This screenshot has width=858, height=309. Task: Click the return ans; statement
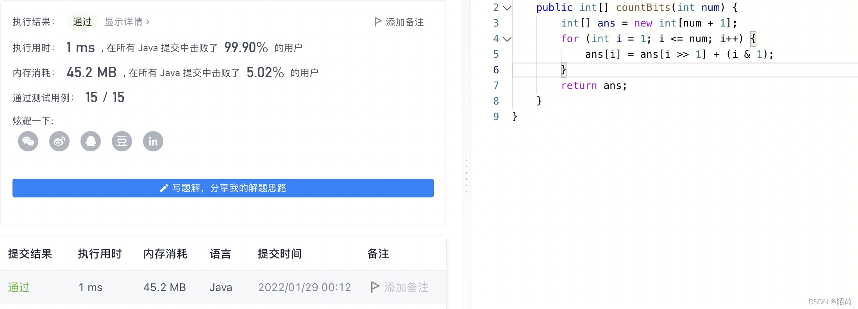click(594, 86)
